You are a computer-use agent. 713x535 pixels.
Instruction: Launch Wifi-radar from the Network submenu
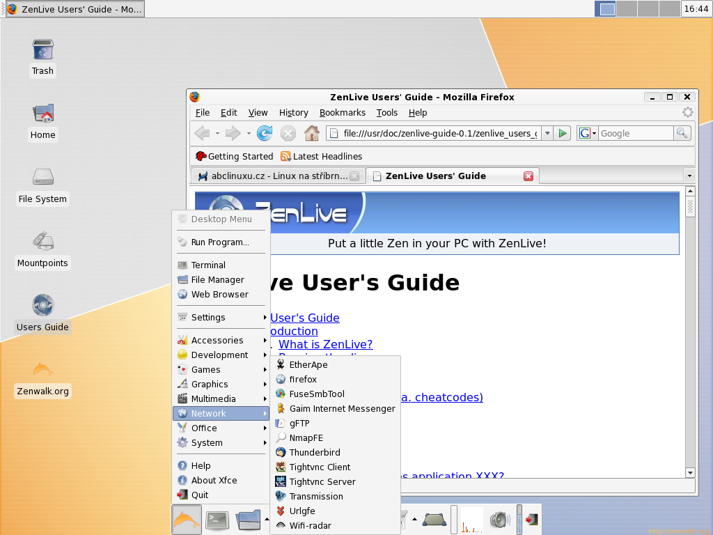coord(335,526)
